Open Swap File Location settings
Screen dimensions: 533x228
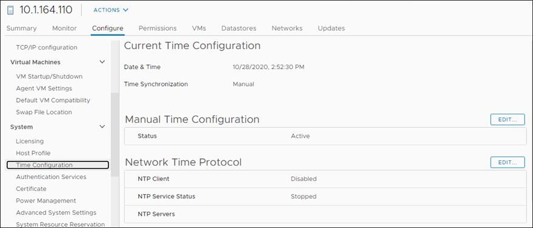44,112
